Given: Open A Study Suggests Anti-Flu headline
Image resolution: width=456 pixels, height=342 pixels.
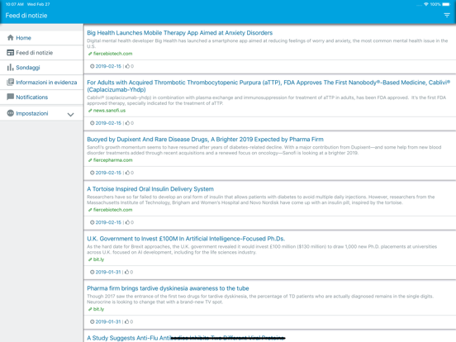Looking at the screenshot, I should coord(186,338).
